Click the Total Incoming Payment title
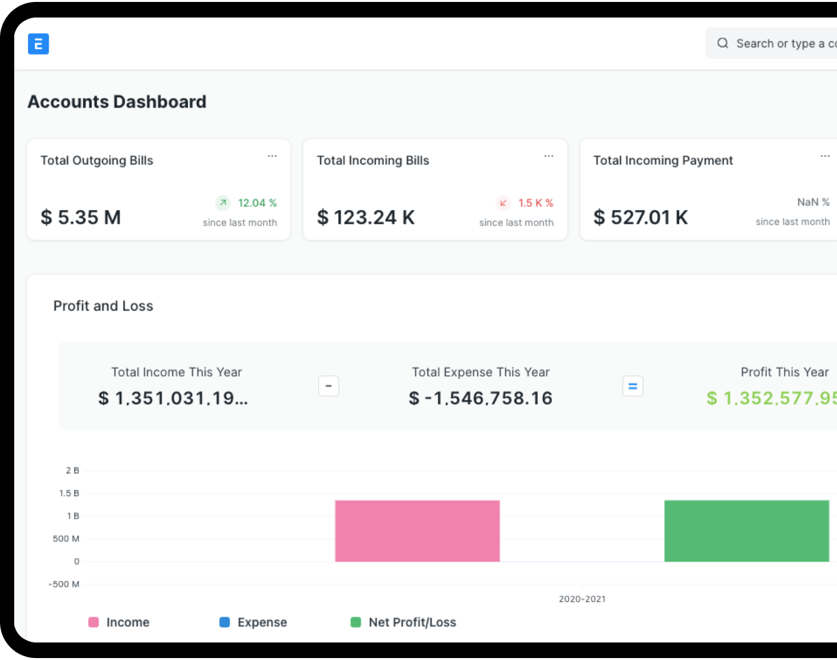Screen dimensions: 837x660 [663, 161]
